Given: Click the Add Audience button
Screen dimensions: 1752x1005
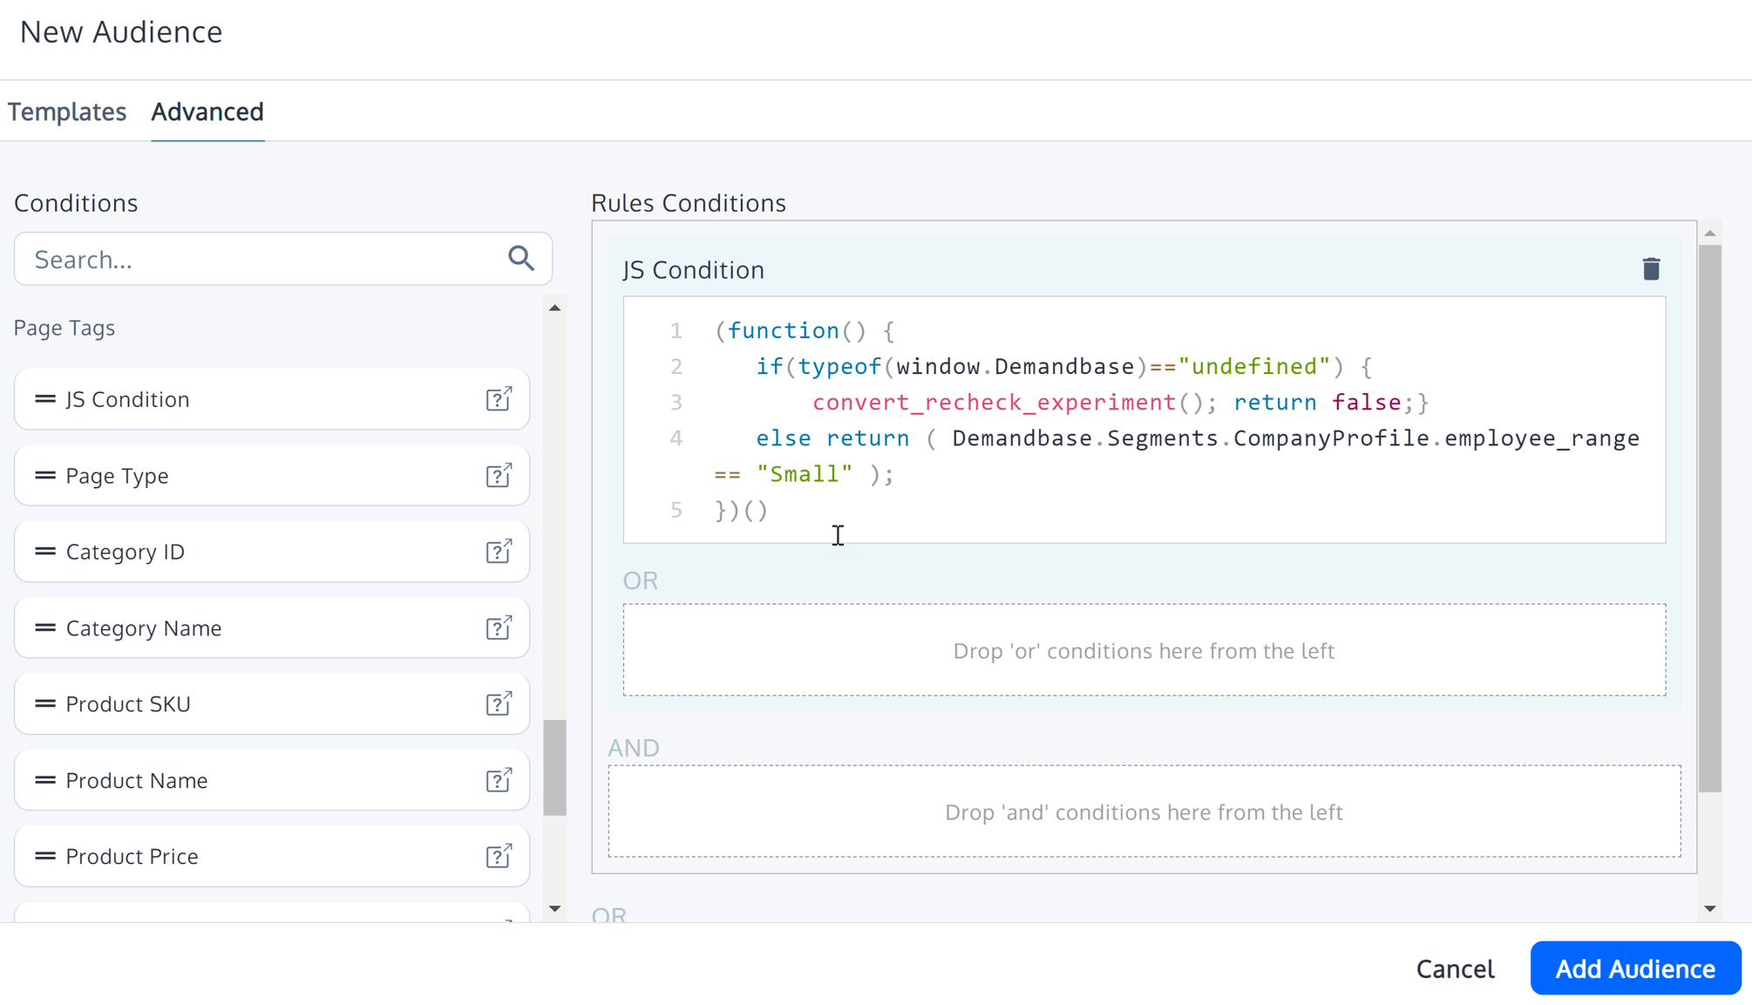Looking at the screenshot, I should (1635, 968).
